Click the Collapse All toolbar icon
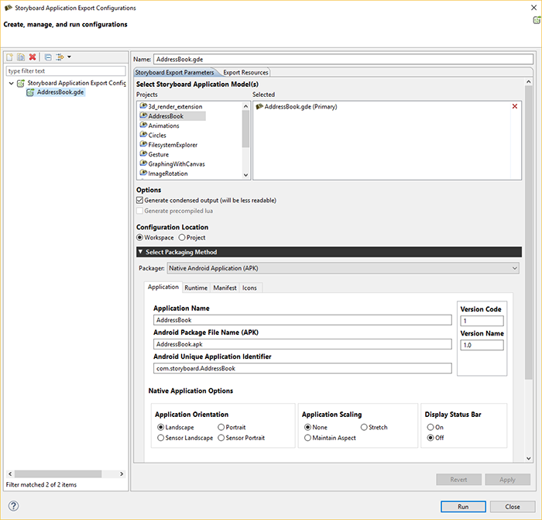This screenshot has width=542, height=520. [48, 57]
